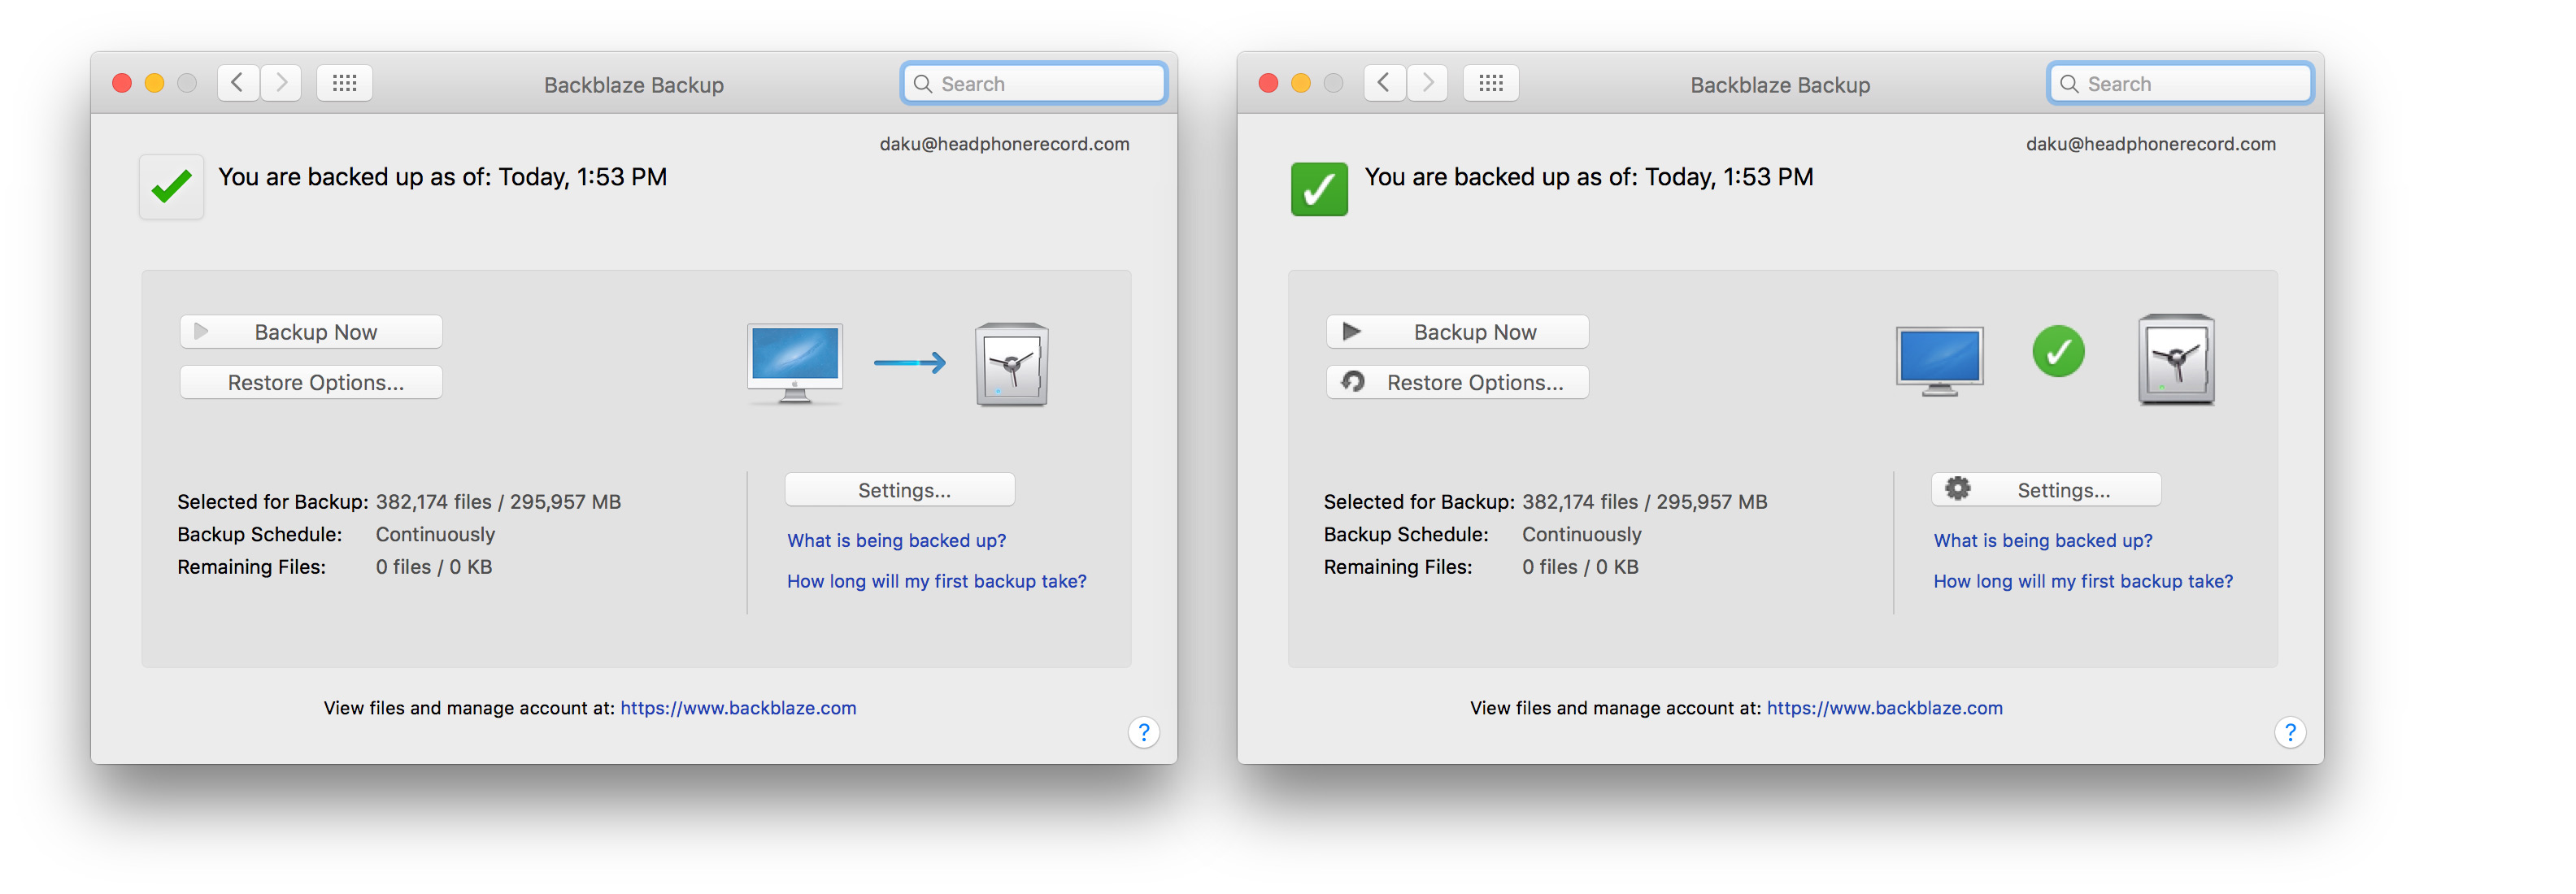Open Settings in the left window
The width and height of the screenshot is (2576, 894).
pyautogui.click(x=900, y=490)
